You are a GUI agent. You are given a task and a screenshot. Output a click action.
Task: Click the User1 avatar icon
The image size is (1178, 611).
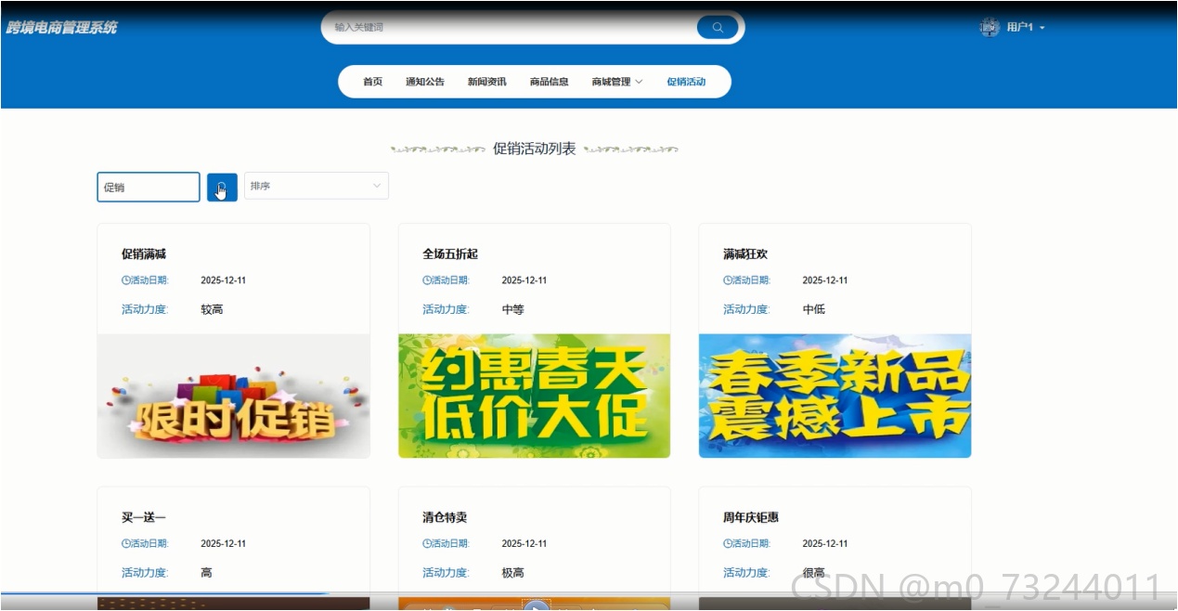click(x=990, y=27)
